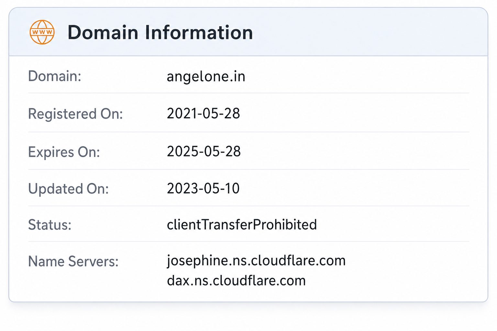Click the Domain Information heading

pyautogui.click(x=160, y=32)
